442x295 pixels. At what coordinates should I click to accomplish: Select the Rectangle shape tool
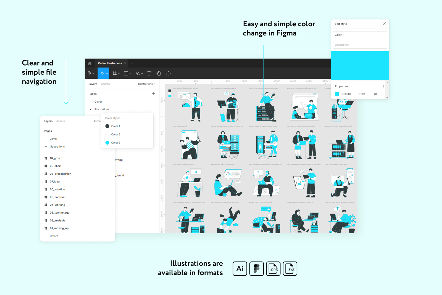126,74
